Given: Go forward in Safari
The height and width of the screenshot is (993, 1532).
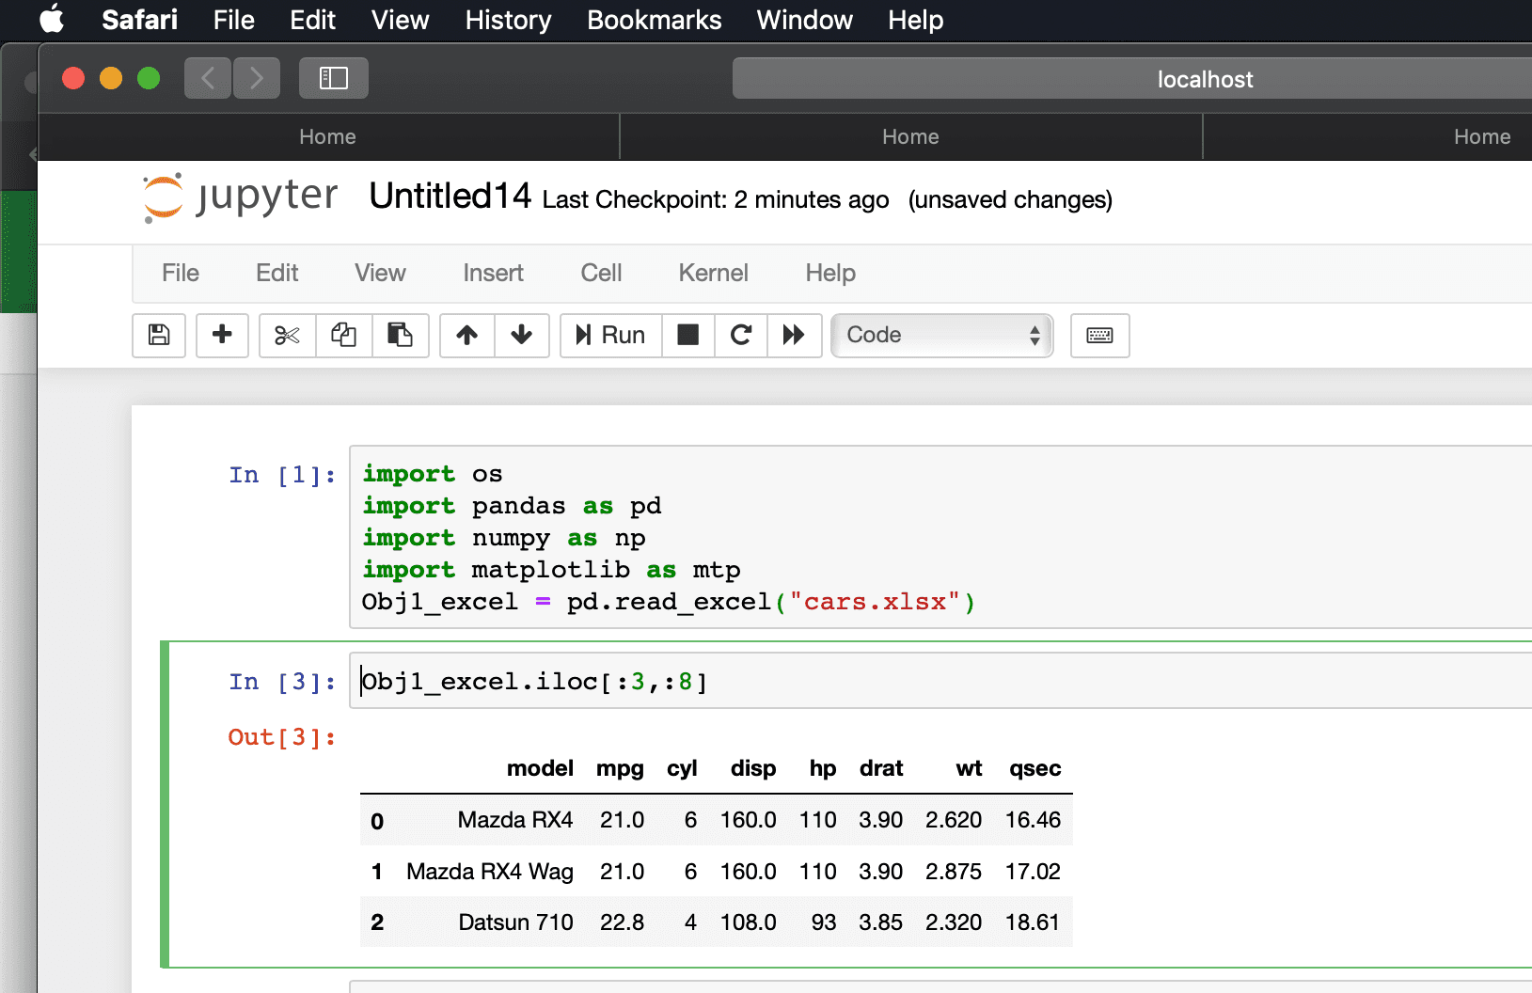Looking at the screenshot, I should (256, 78).
